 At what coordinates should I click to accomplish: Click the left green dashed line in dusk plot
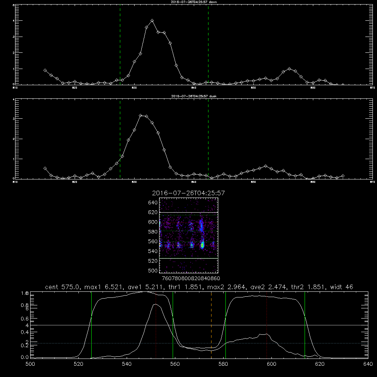120,139
